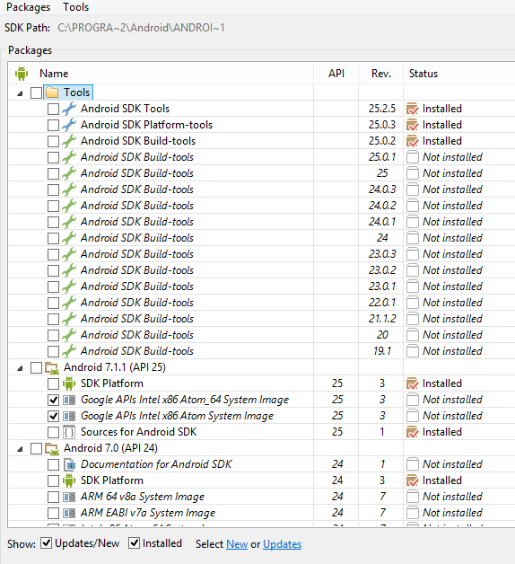Collapse the Tools tree group
The height and width of the screenshot is (564, 515).
(x=20, y=93)
